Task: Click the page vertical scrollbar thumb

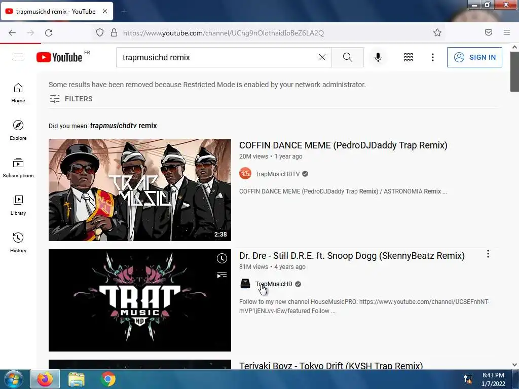Action: (514, 71)
